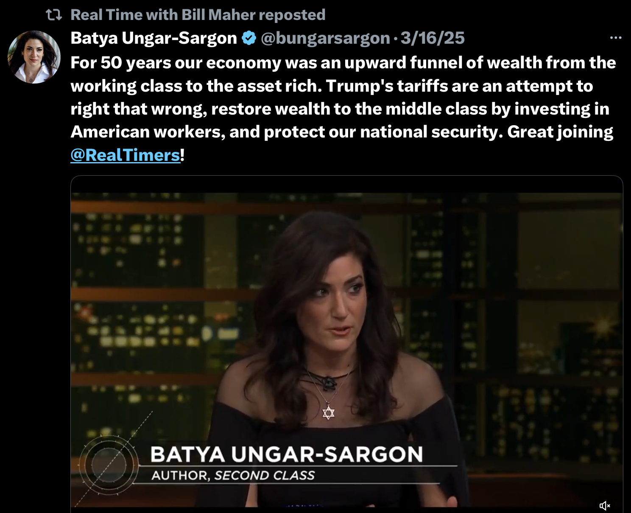The image size is (631, 513).
Task: Click the repost arrows icon above the post
Action: pos(54,15)
